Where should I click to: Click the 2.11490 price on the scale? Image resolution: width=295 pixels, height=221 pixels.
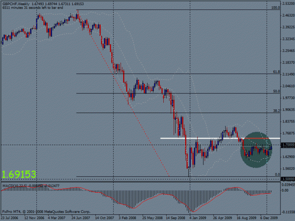[288, 74]
